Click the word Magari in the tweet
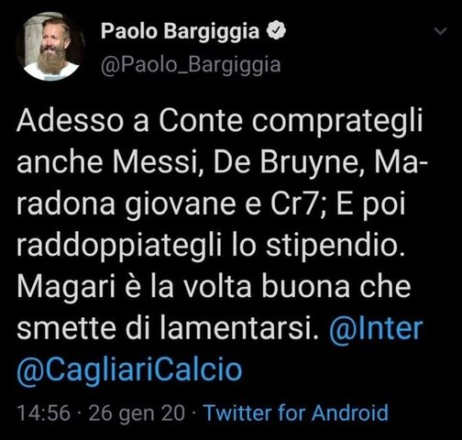The width and height of the screenshot is (462, 440). coord(66,288)
